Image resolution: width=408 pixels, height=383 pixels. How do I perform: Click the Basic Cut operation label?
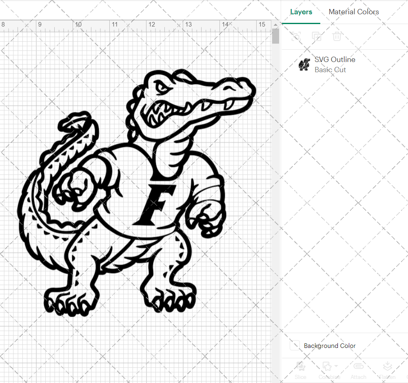click(330, 70)
